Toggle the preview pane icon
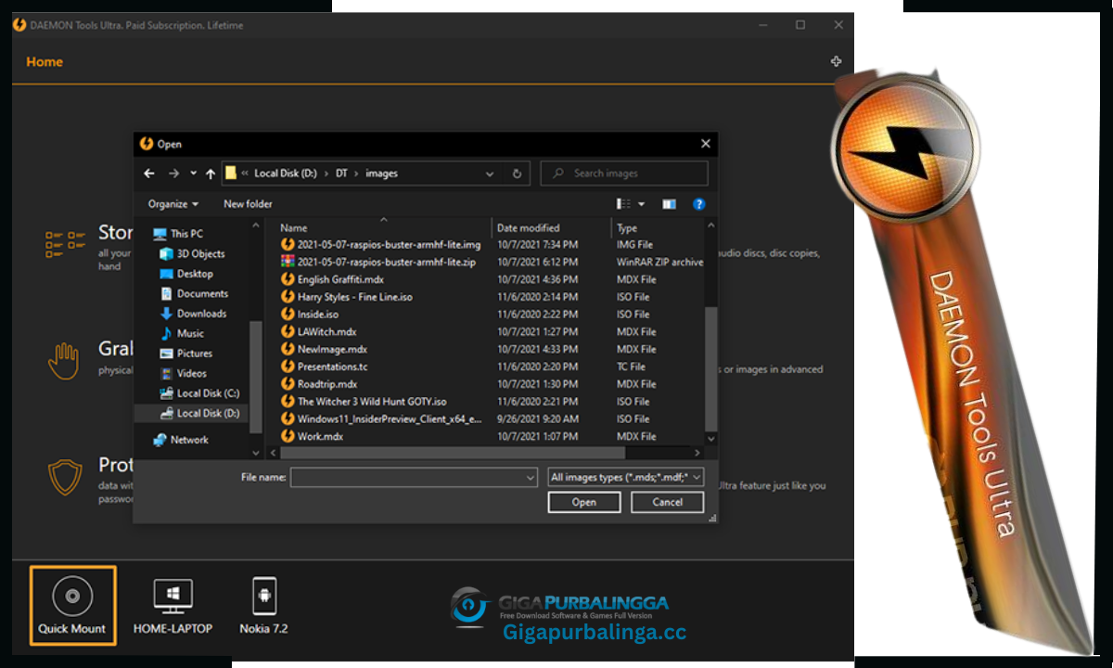 (x=669, y=204)
